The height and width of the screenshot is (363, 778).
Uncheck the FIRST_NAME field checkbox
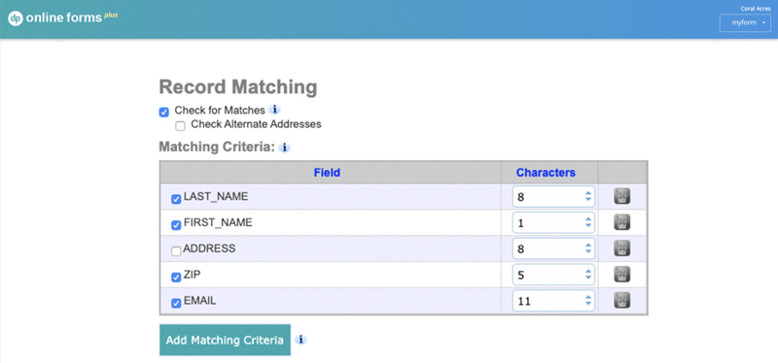tap(176, 225)
